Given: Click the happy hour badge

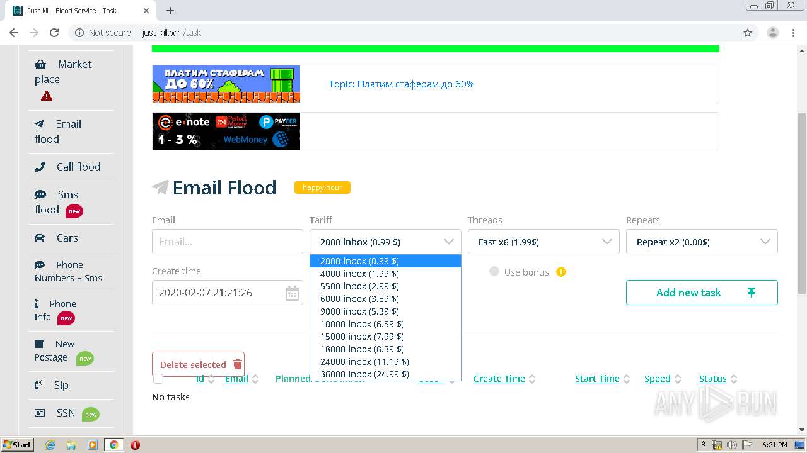Looking at the screenshot, I should [x=322, y=187].
